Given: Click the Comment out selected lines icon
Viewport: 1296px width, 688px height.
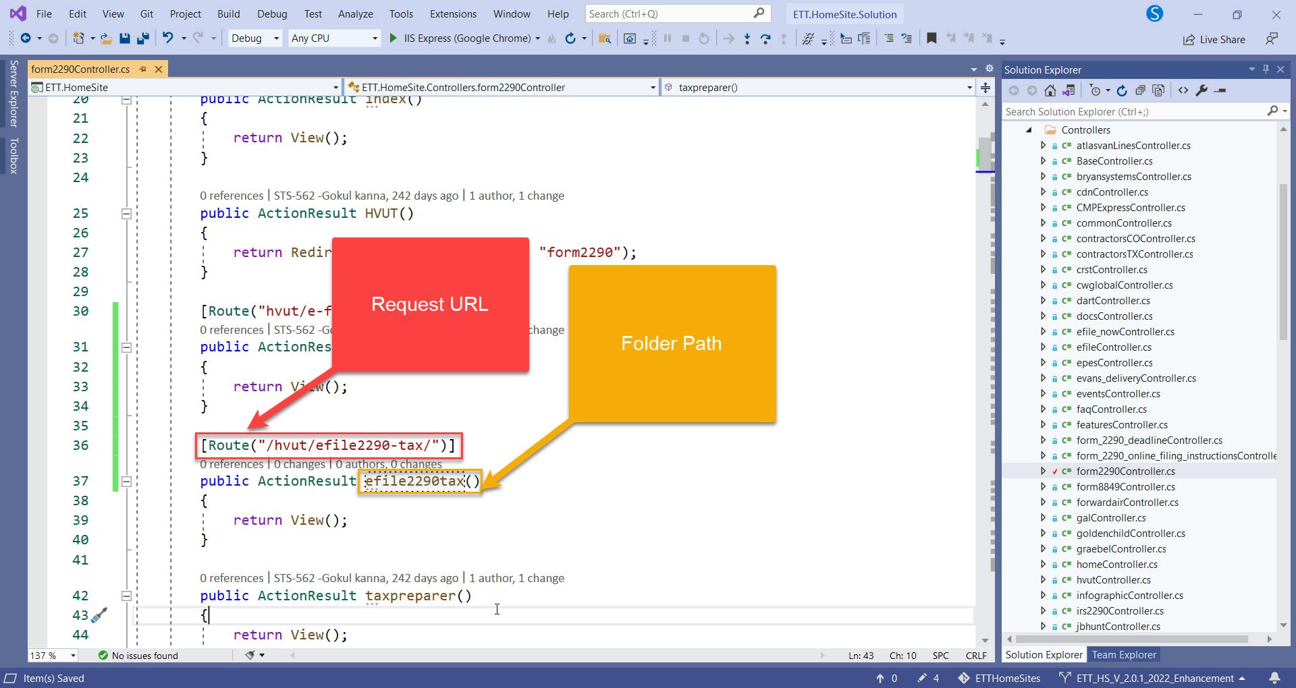Looking at the screenshot, I should (889, 38).
